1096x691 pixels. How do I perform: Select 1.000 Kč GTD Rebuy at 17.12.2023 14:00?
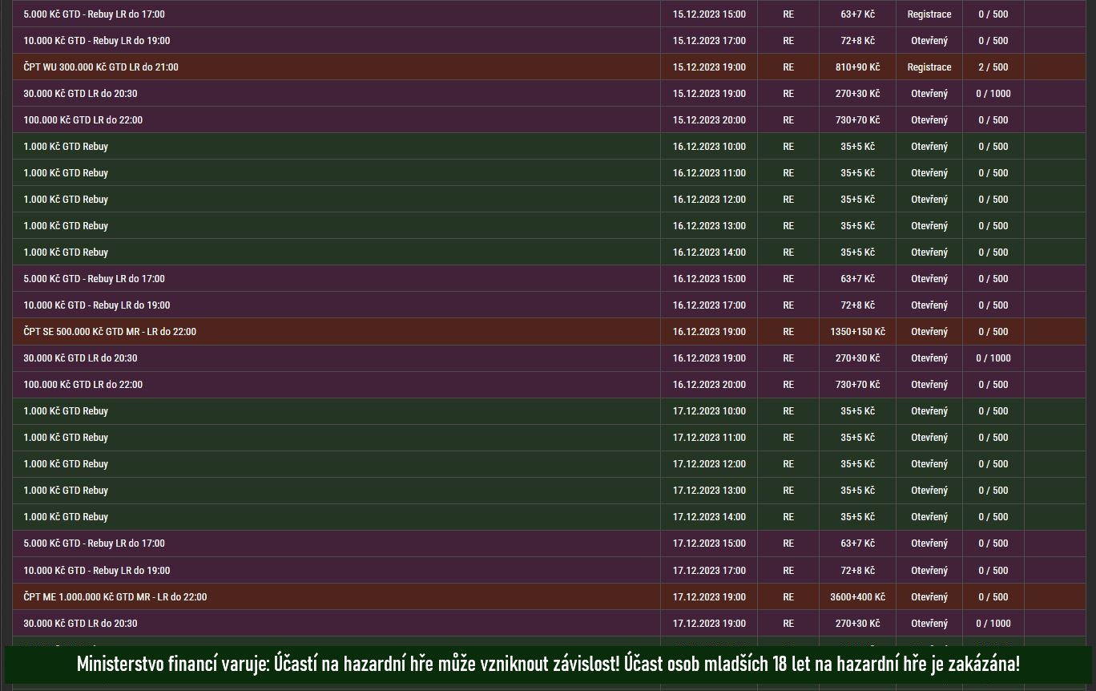(66, 517)
